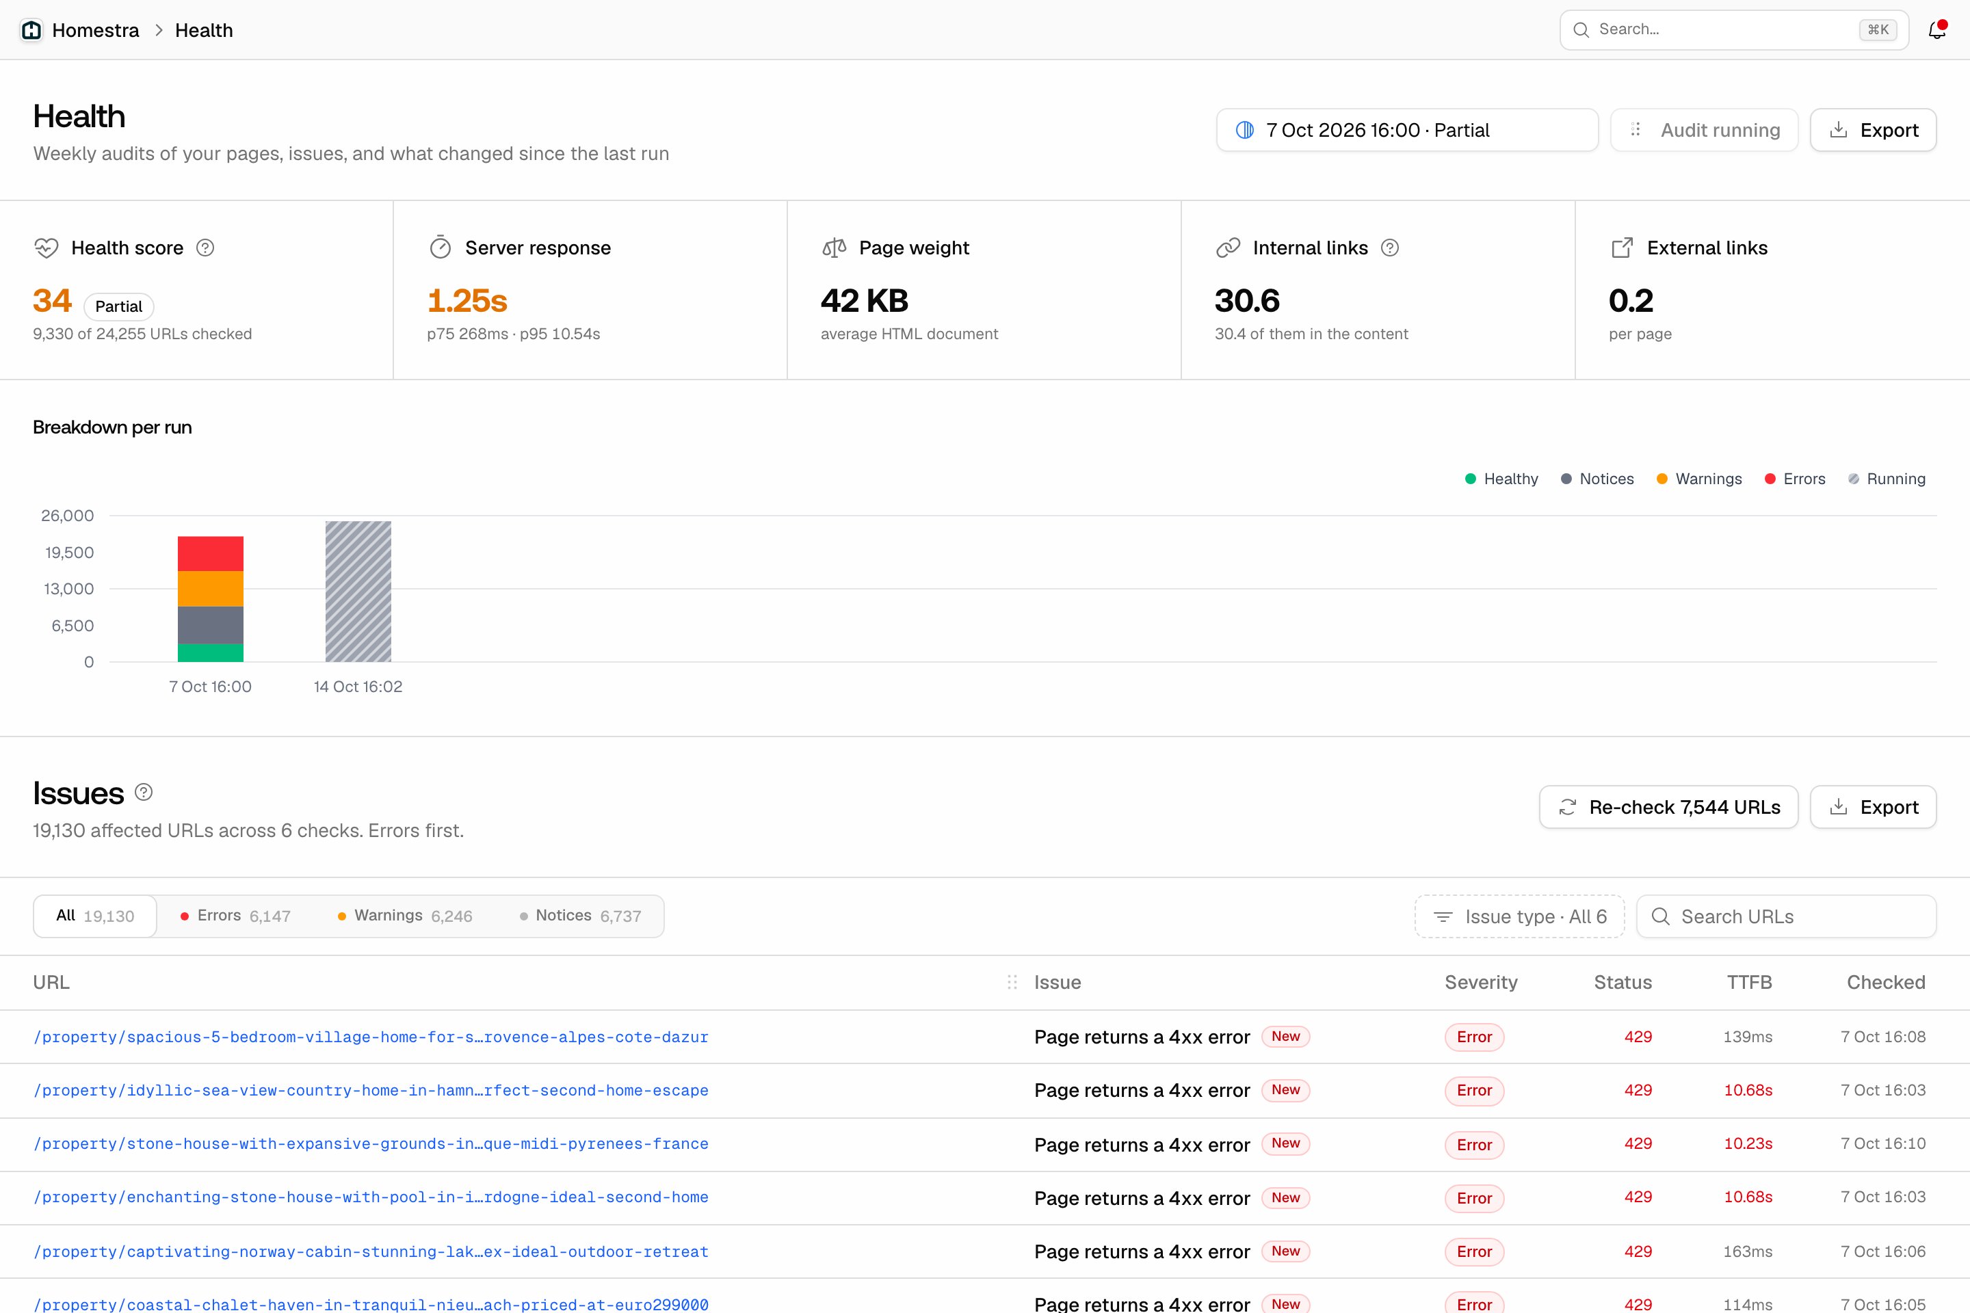The image size is (1970, 1313).
Task: Click Re-check 7,544 URLs button
Action: click(x=1668, y=807)
